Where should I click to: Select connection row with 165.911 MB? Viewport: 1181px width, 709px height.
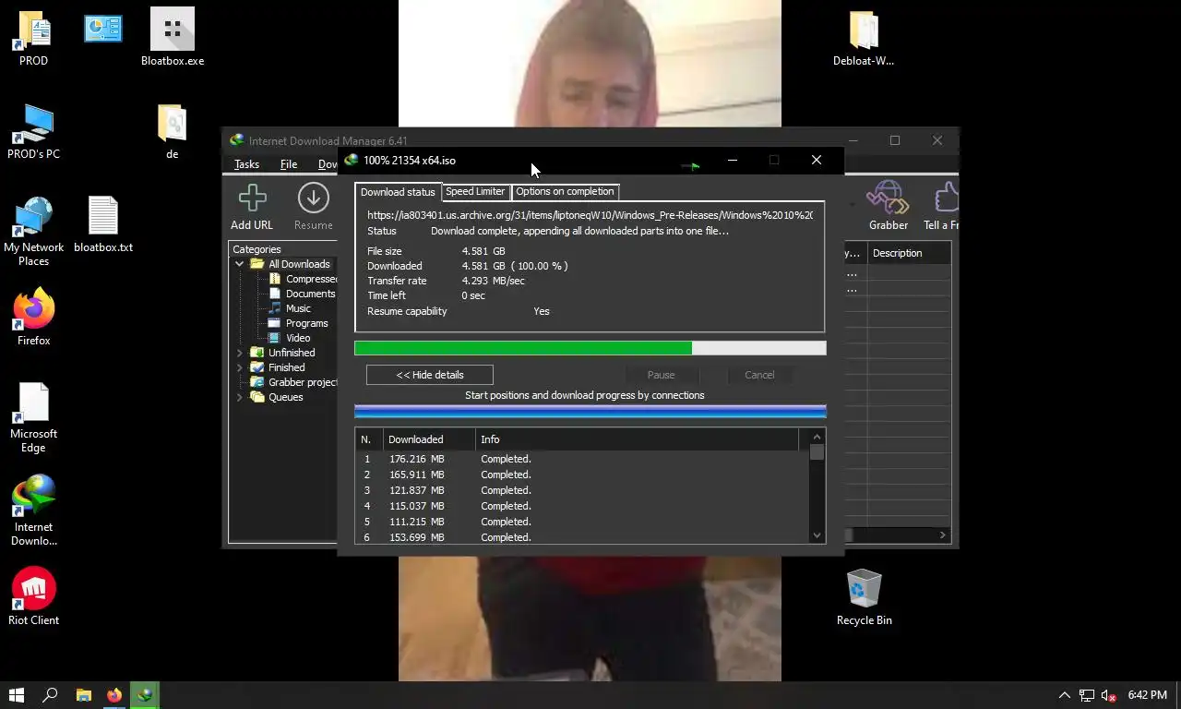pos(581,475)
